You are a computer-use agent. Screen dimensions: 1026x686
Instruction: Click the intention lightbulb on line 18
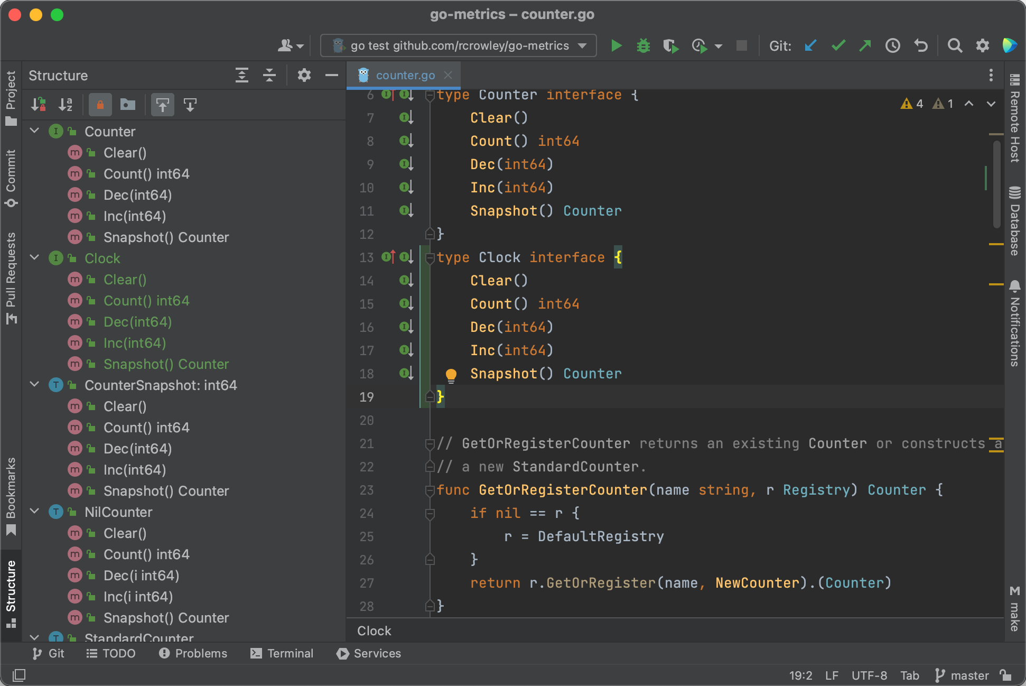coord(451,374)
